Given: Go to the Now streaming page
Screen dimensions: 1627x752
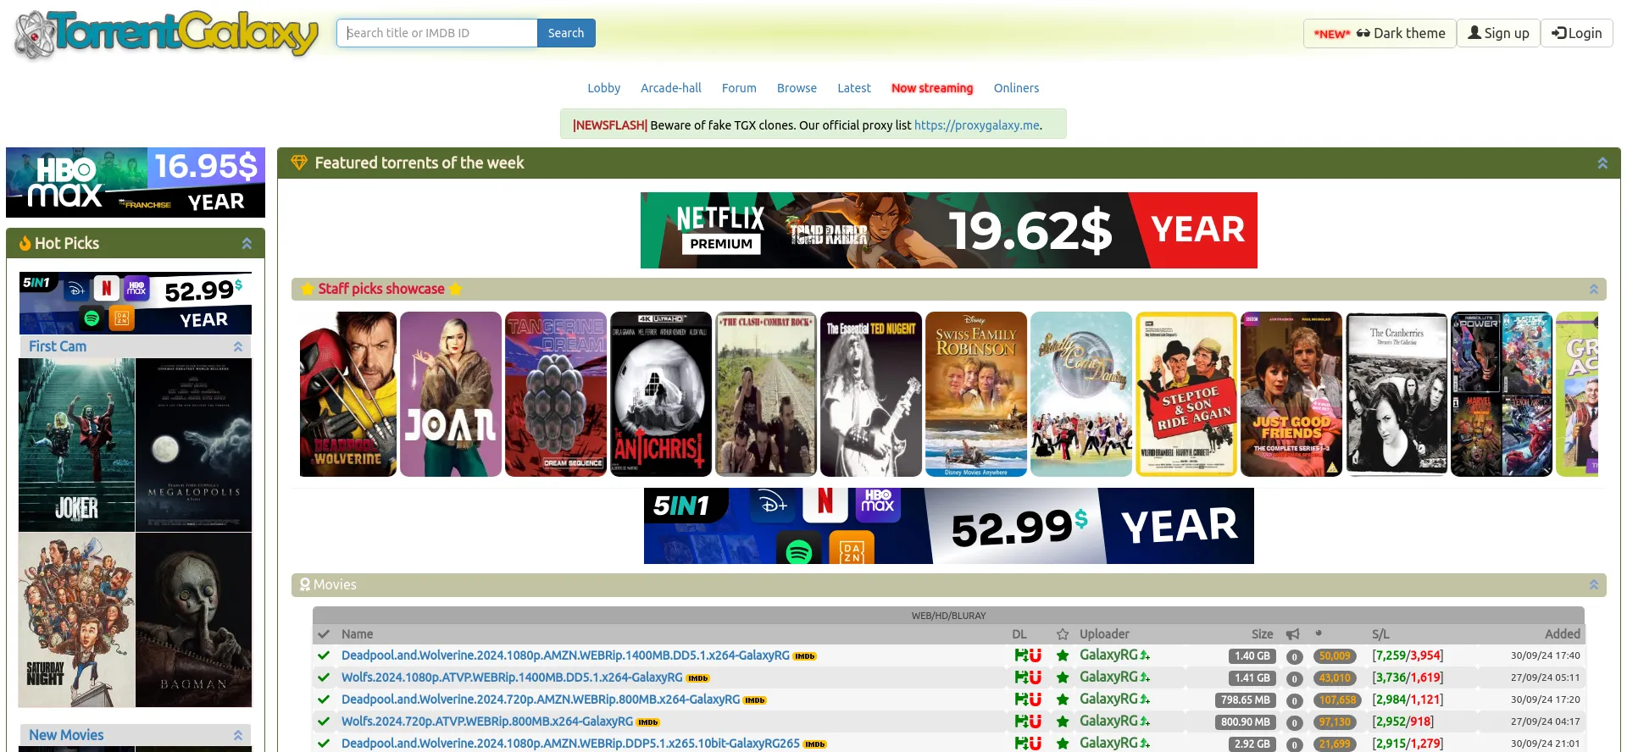Looking at the screenshot, I should (x=931, y=88).
